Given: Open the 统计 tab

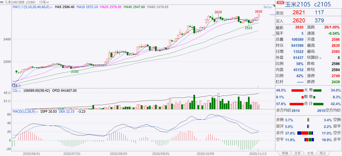Looking at the screenshot, I should point(323,153).
